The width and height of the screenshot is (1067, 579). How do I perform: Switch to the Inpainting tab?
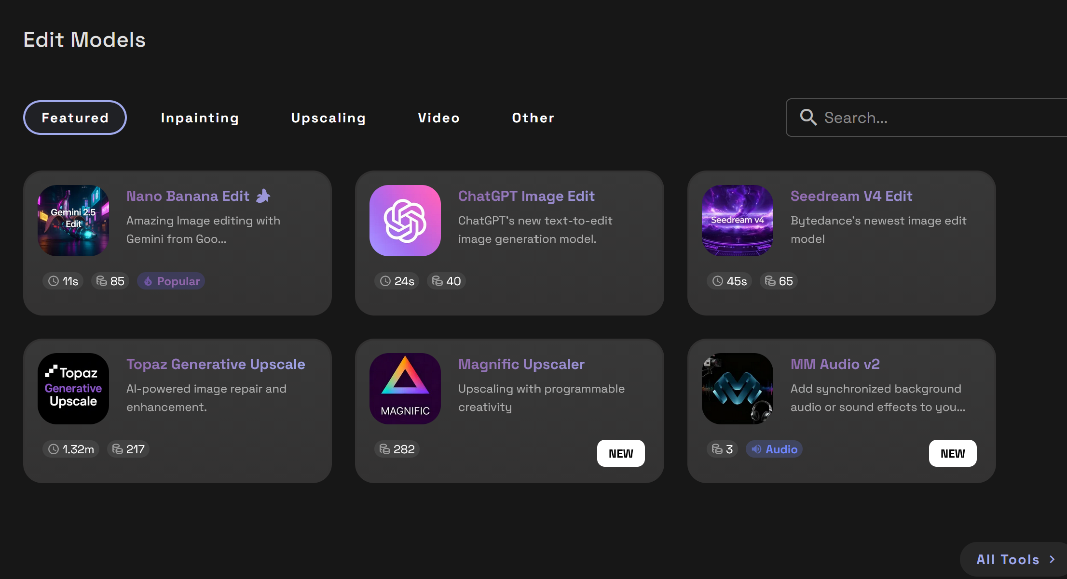[200, 118]
